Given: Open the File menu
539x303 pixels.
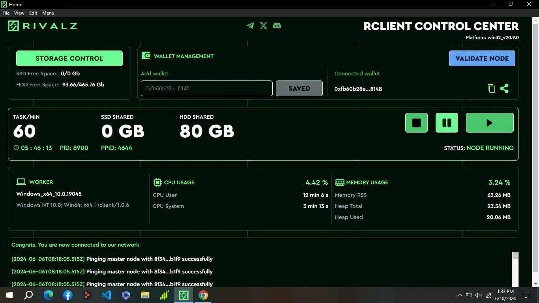Looking at the screenshot, I should click(x=6, y=13).
